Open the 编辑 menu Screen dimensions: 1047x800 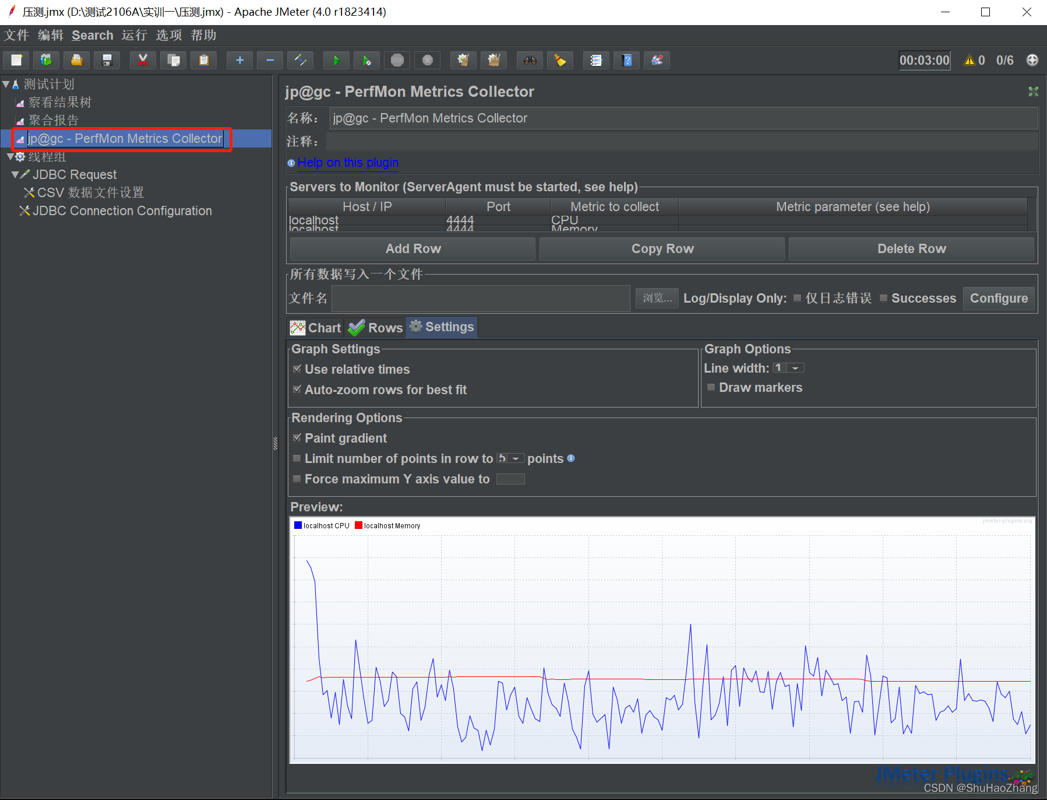point(51,35)
